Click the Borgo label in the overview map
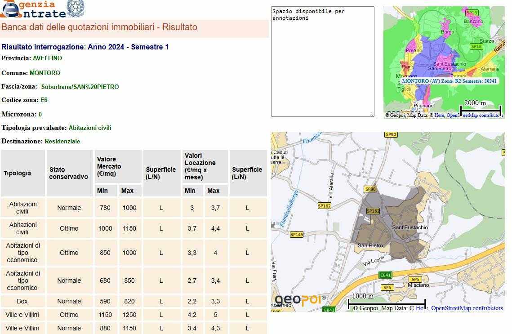This screenshot has height=334, width=512. click(x=447, y=32)
